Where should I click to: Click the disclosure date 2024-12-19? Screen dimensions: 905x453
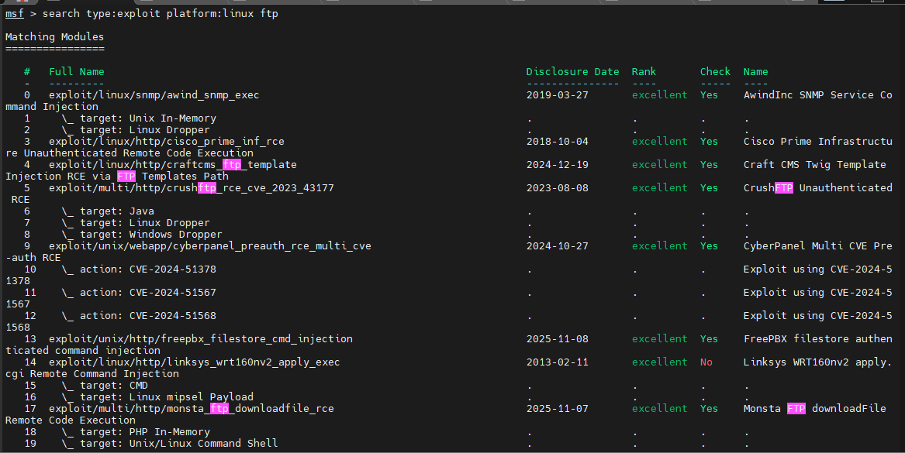(557, 165)
